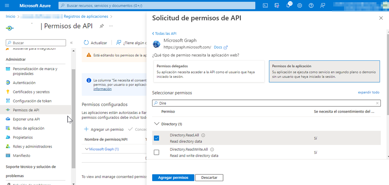The height and width of the screenshot is (185, 389).
Task: Clear the permission search box with X
Action: 377,103
